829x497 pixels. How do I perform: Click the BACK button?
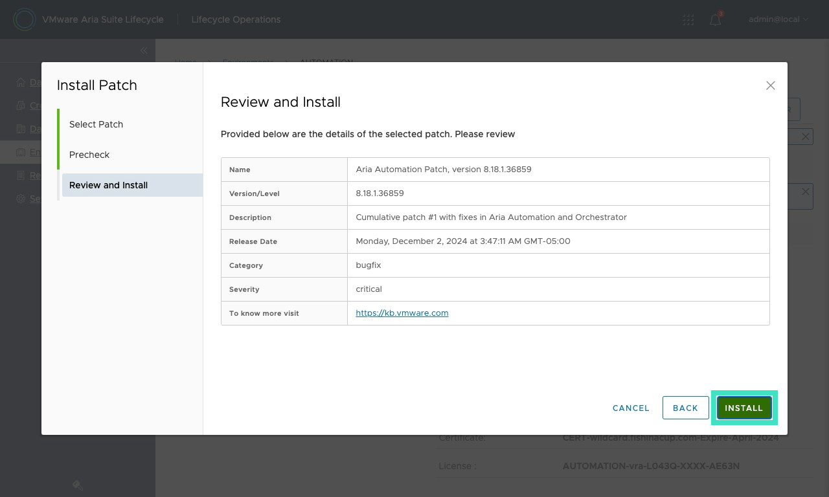[x=685, y=408]
